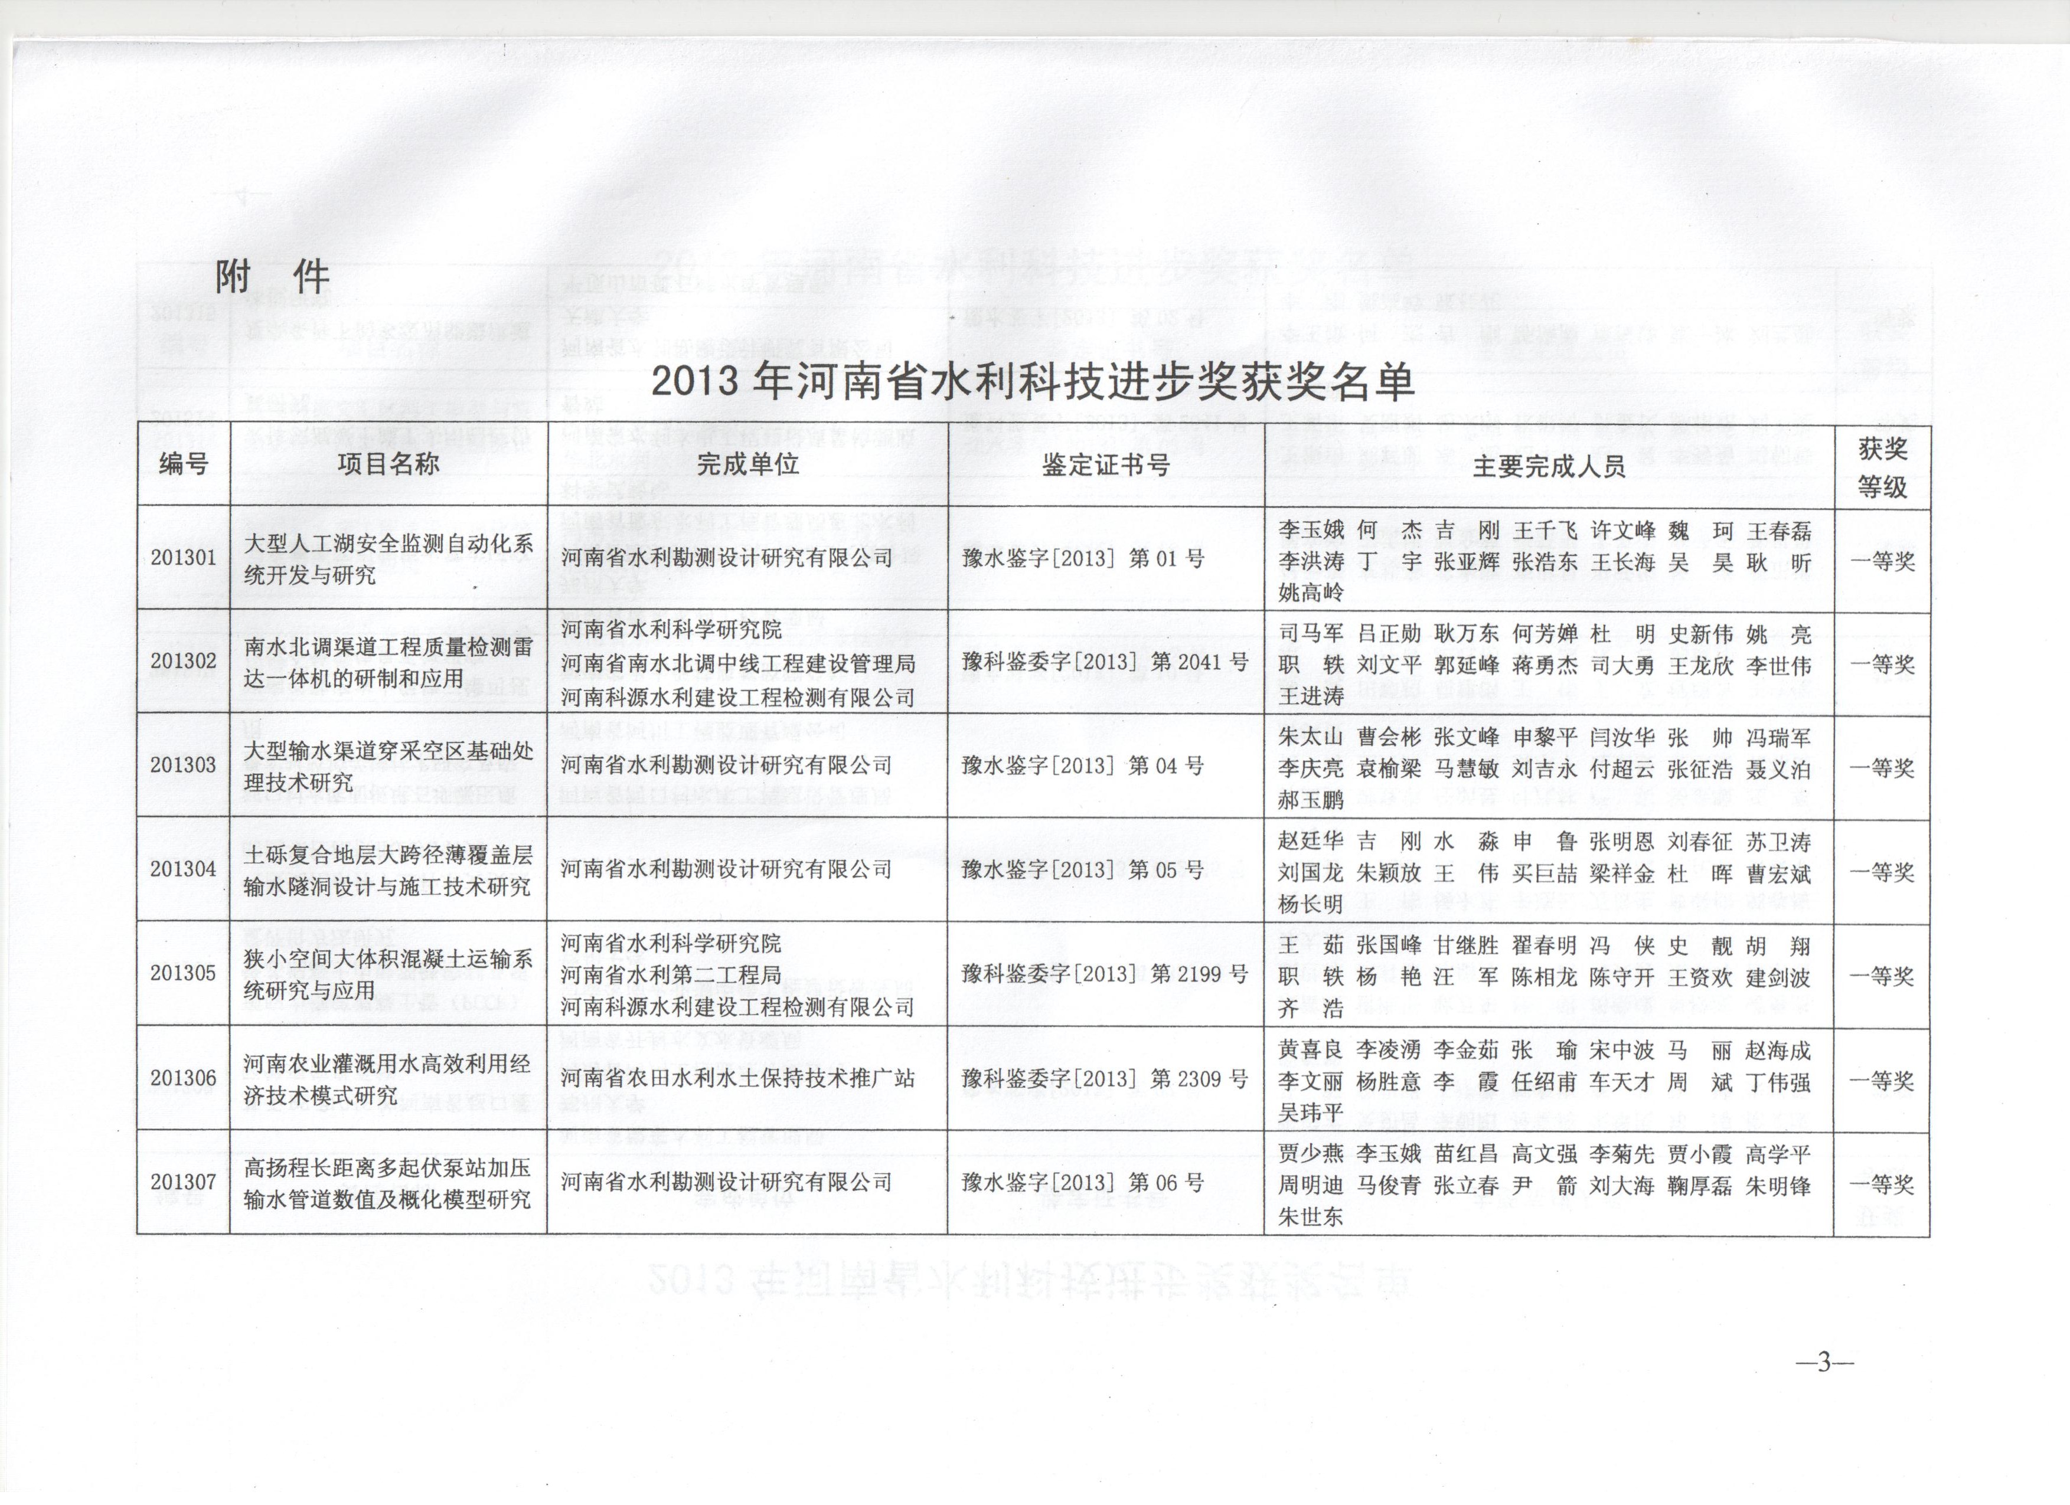Click certificate '豫水鉴字[2013] 第01号'
The height and width of the screenshot is (1505, 2070).
[1083, 558]
